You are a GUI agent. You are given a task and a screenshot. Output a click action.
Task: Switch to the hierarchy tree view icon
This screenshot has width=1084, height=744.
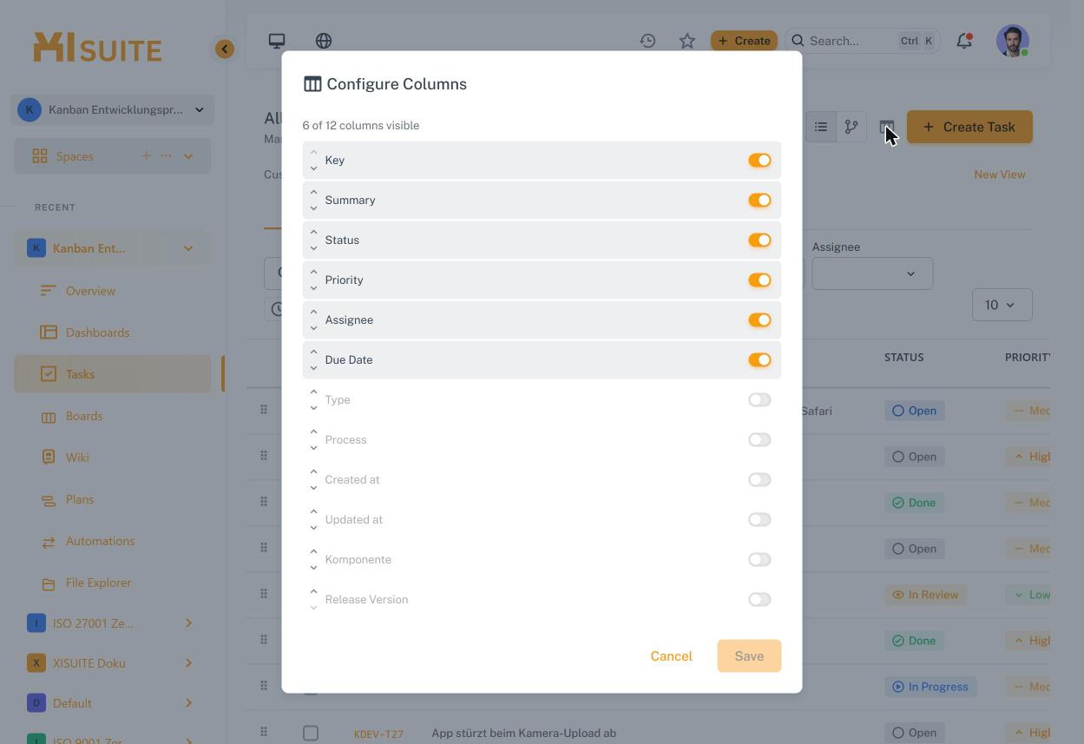coord(851,127)
